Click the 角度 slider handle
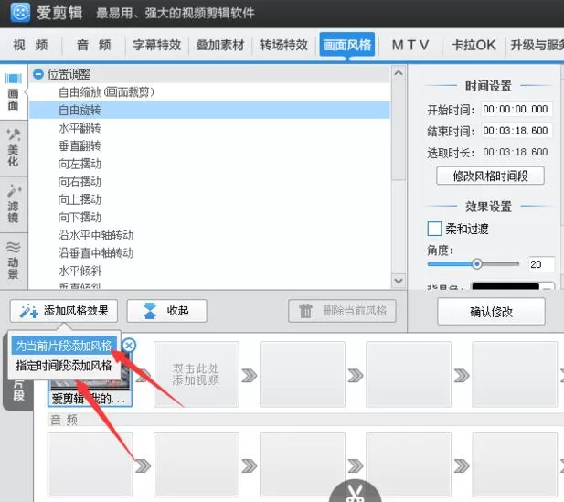Screen dimensions: 564x502 pos(477,263)
